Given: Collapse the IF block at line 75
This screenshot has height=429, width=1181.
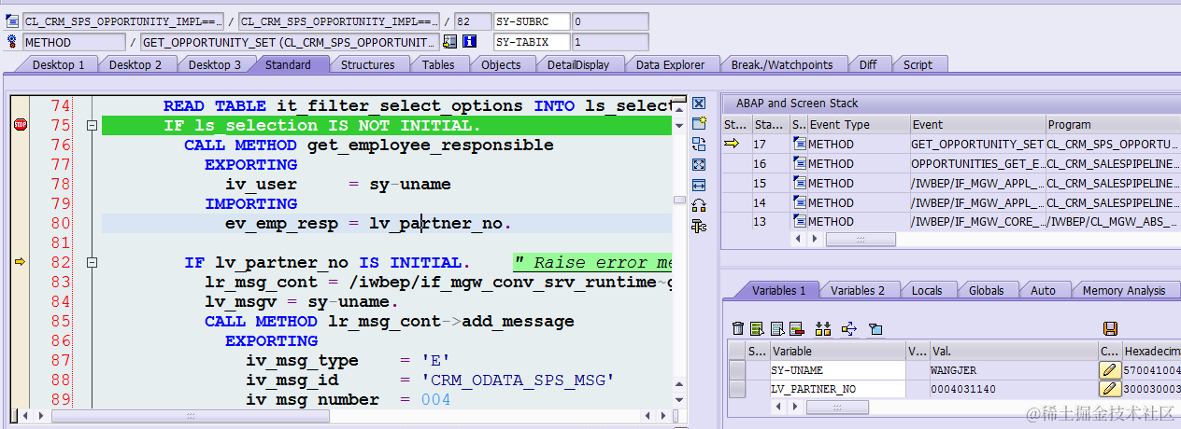Looking at the screenshot, I should [x=92, y=126].
